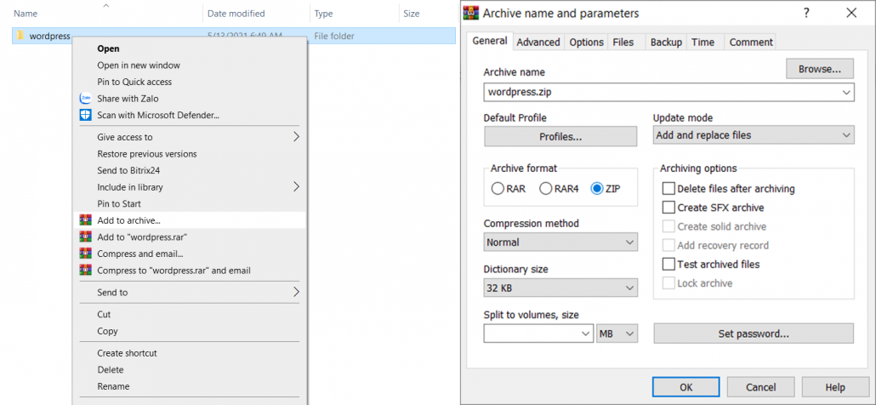Click the Create solid archive checkbox
Screen dimensions: 876x405
pos(668,227)
